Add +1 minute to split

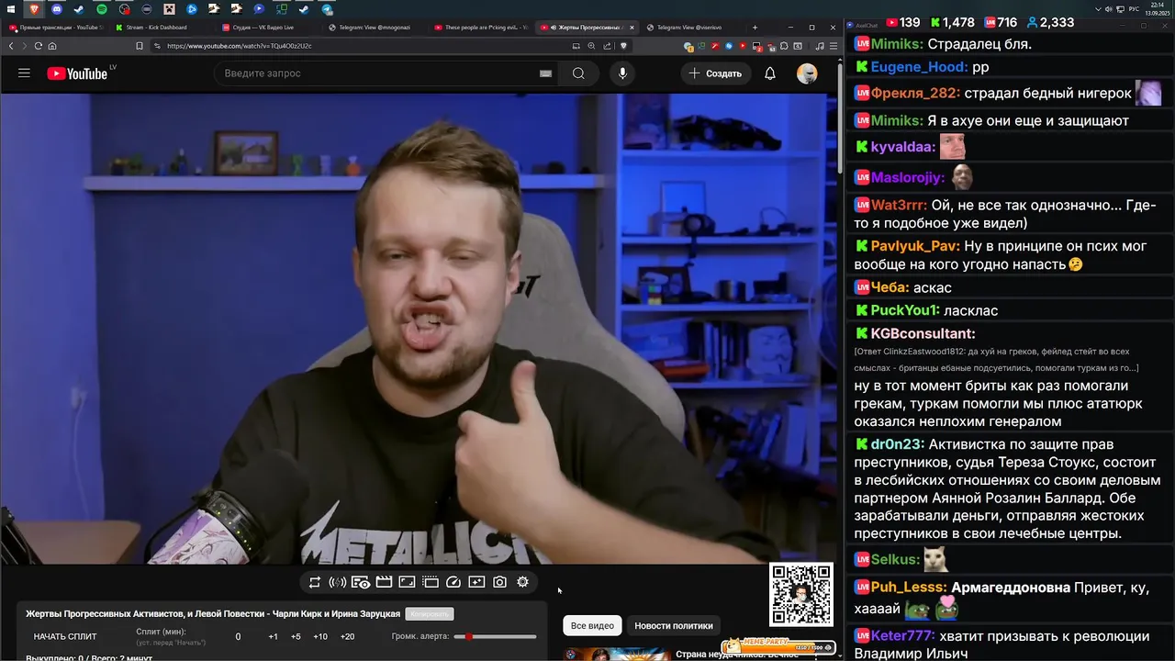[273, 637]
